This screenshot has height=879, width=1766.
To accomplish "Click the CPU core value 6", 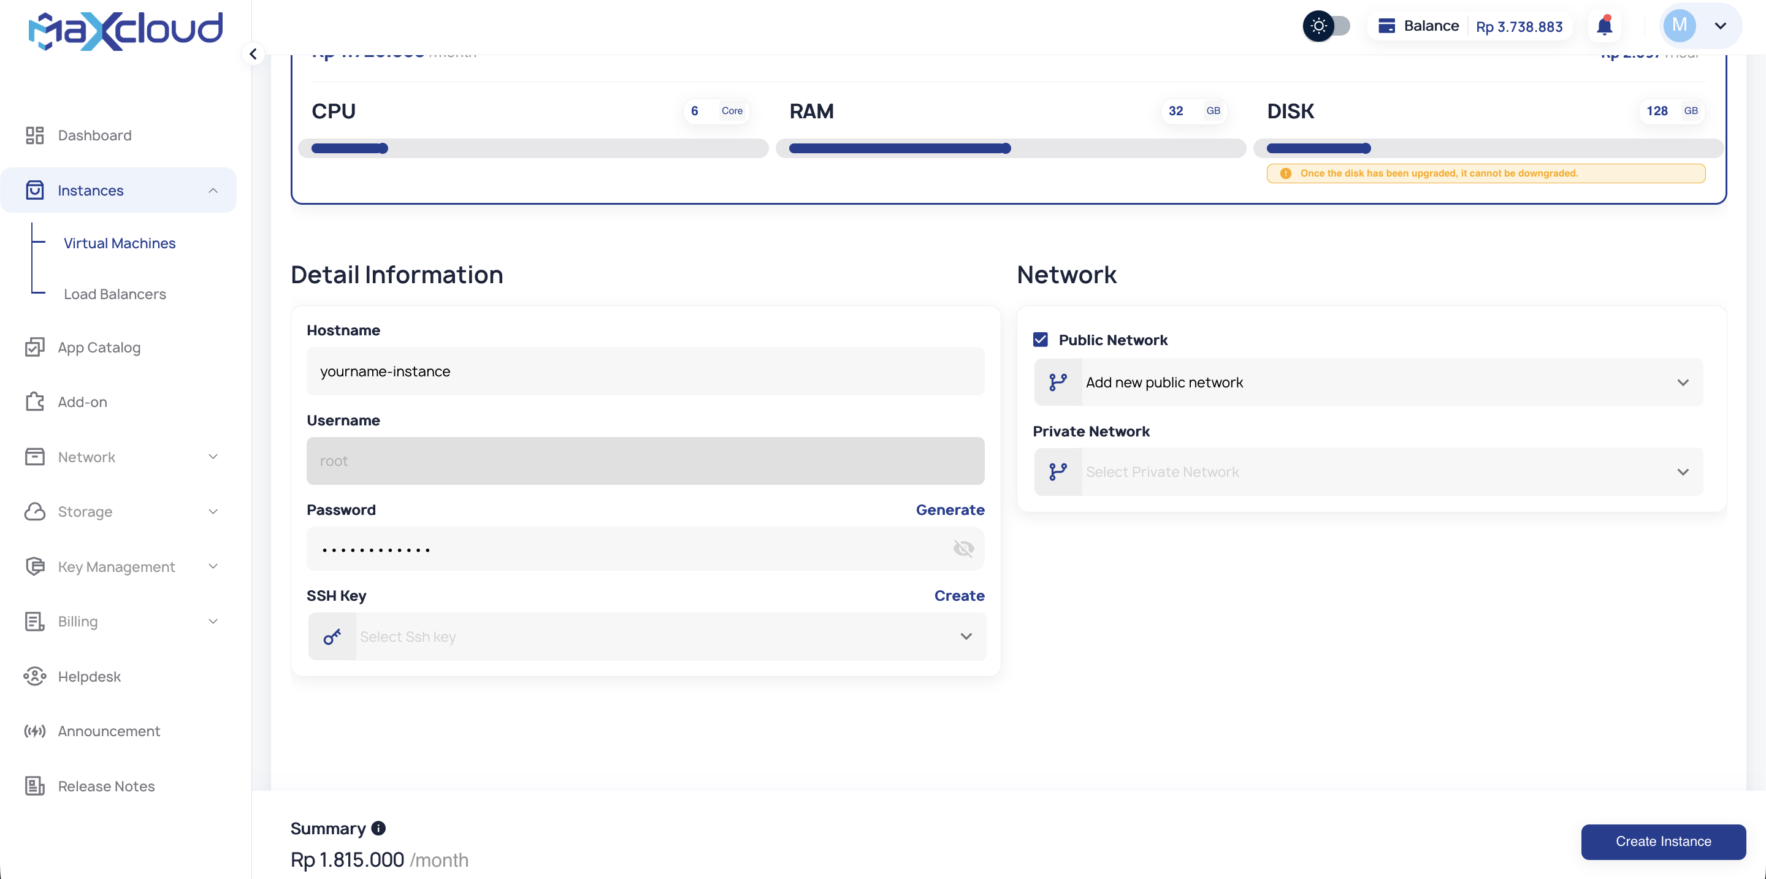I will 695,110.
